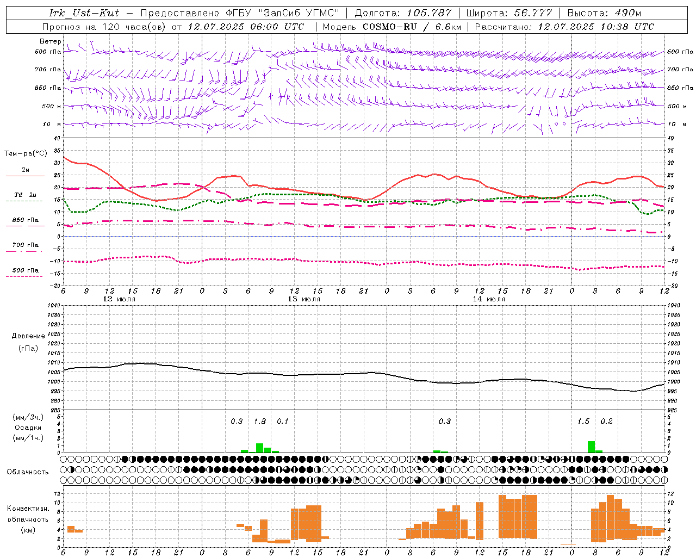Viewport: 696px width, 557px height.
Task: Click 'Рассчитано: 12.07.2025 10:38 UTC' timestamp
Action: pyautogui.click(x=564, y=27)
